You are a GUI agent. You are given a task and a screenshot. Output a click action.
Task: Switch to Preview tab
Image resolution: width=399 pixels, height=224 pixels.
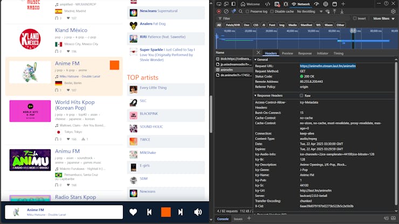(287, 53)
